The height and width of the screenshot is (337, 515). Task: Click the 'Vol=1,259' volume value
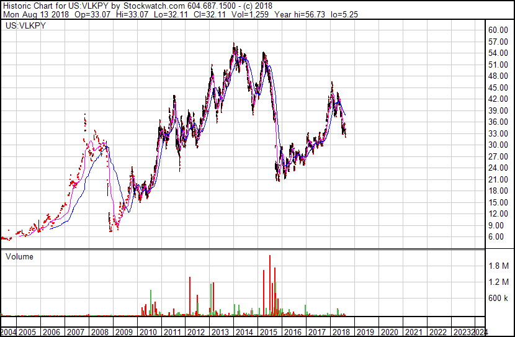coord(250,14)
